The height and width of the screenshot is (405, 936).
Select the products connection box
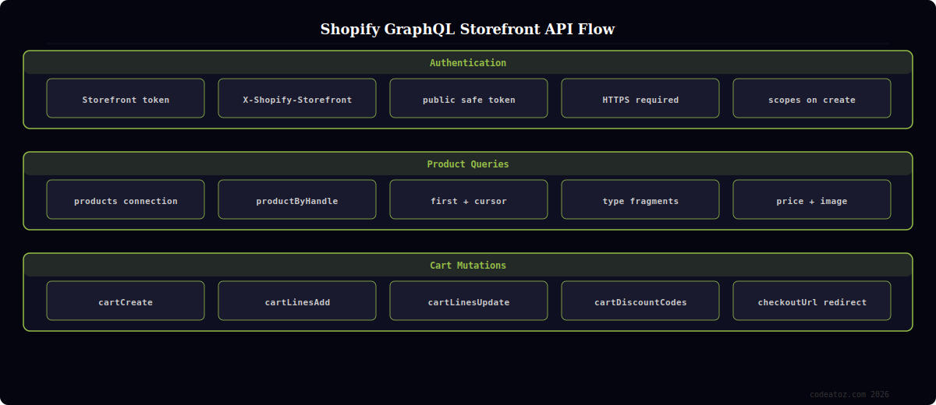pos(126,199)
